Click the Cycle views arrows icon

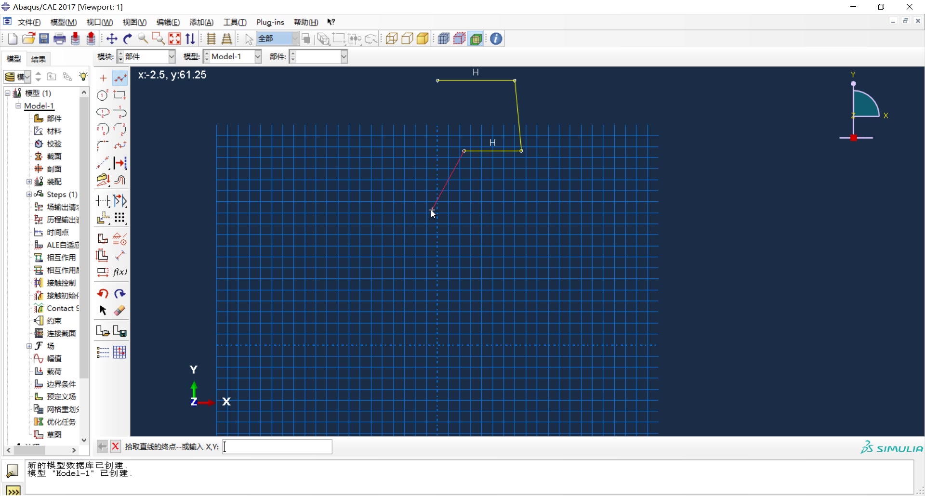tap(191, 39)
